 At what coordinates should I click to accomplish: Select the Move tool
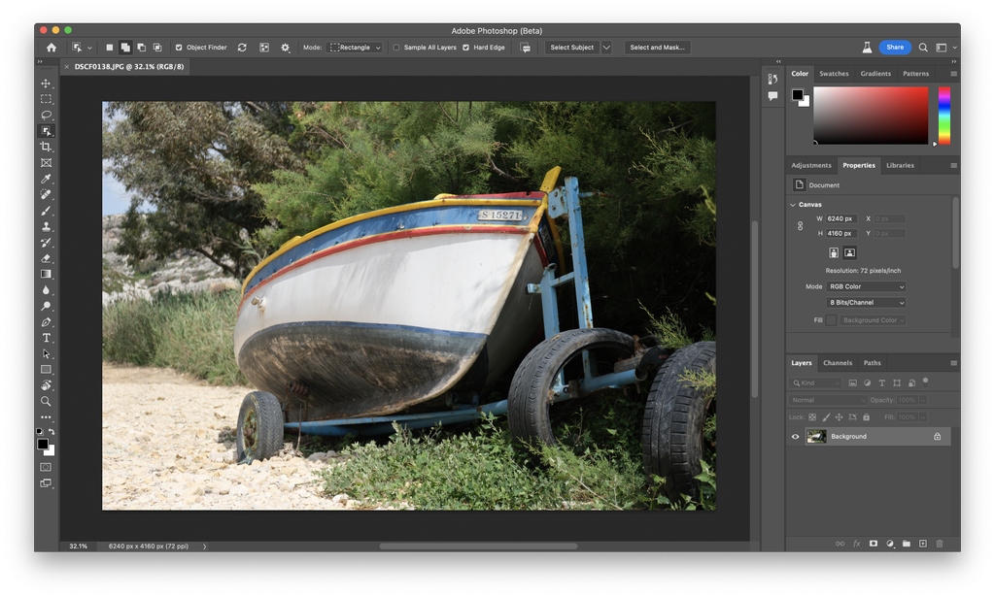point(46,83)
